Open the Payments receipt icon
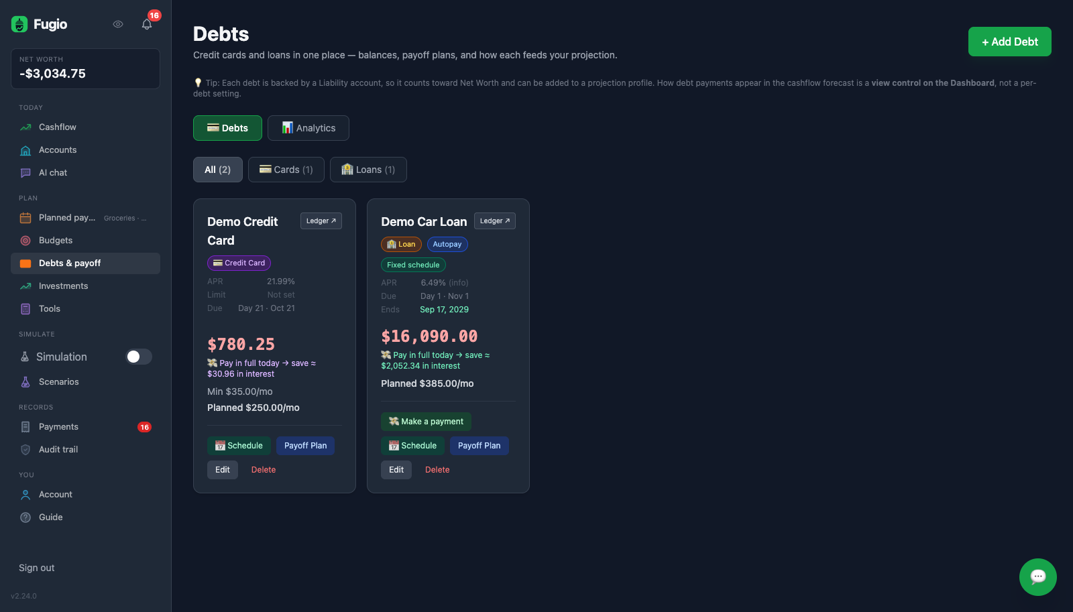The width and height of the screenshot is (1073, 612). pyautogui.click(x=25, y=427)
